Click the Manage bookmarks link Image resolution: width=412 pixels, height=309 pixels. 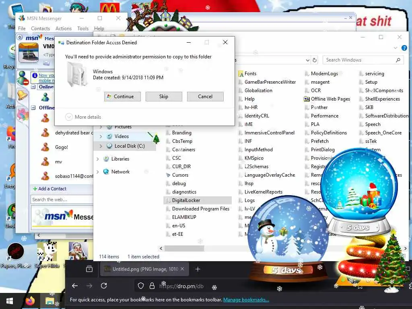246,299
